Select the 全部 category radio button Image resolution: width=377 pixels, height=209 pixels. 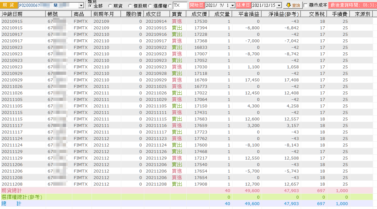(x=90, y=6)
